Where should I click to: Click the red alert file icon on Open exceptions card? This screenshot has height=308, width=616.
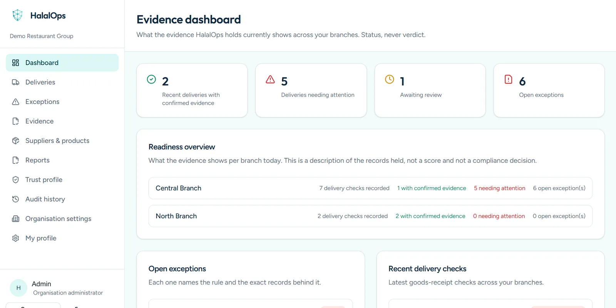click(508, 79)
